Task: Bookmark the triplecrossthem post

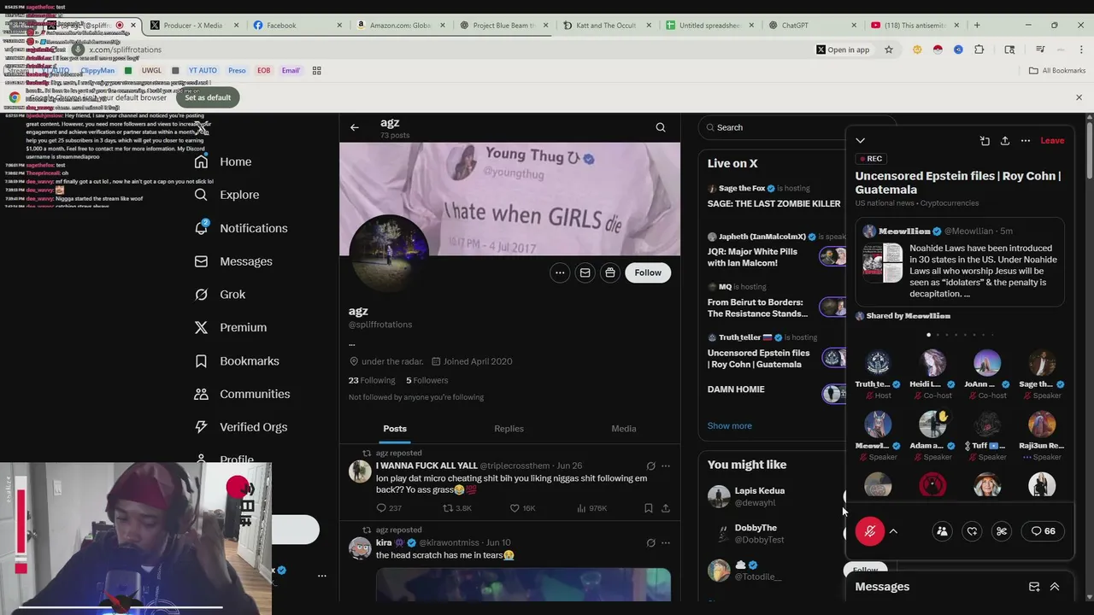Action: coord(649,508)
